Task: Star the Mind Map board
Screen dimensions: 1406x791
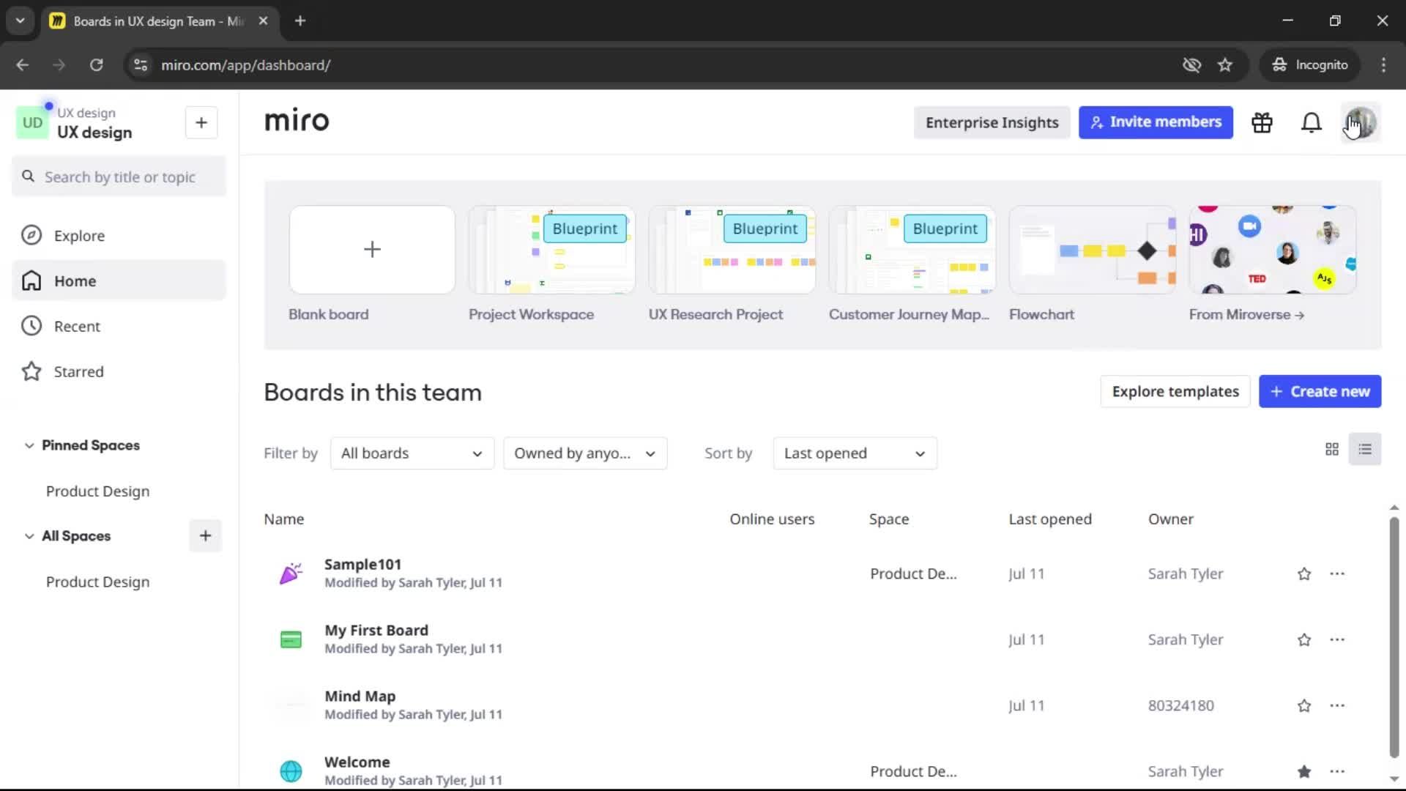Action: (1304, 705)
